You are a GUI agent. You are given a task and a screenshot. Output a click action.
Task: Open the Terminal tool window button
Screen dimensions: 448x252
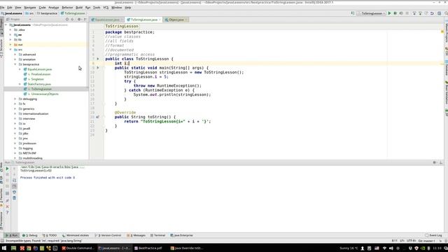[x=157, y=235]
